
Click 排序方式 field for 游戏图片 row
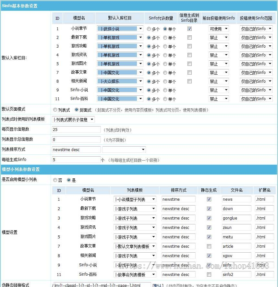tap(178, 237)
